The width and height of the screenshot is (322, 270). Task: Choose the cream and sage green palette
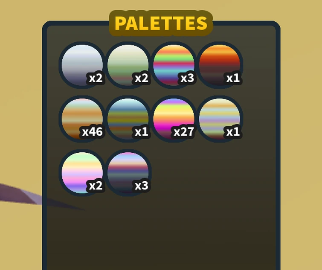pos(128,65)
